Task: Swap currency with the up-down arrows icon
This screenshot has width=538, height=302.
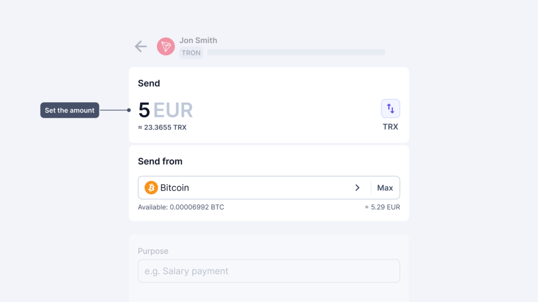Action: (x=390, y=109)
